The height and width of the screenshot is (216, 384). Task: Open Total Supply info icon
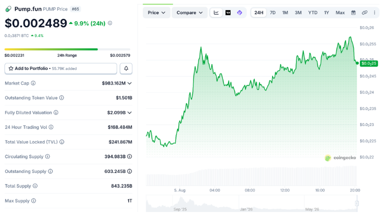35,186
